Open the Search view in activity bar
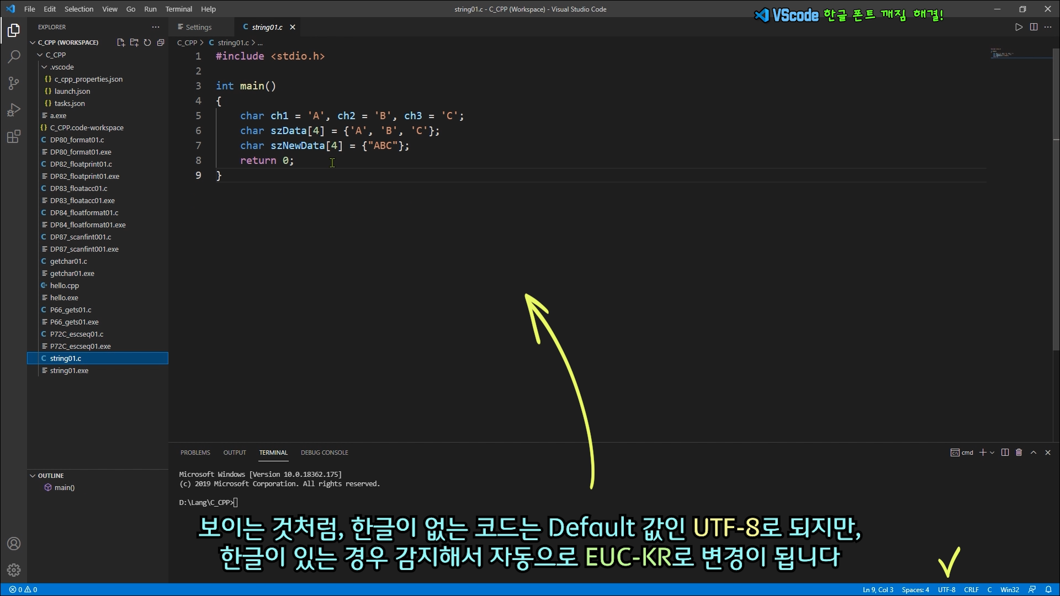Viewport: 1060px width, 596px height. click(14, 56)
